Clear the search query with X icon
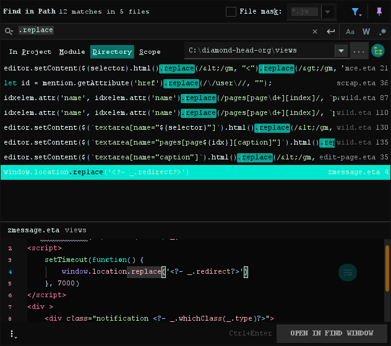Image resolution: width=391 pixels, height=346 pixels. pyautogui.click(x=315, y=32)
